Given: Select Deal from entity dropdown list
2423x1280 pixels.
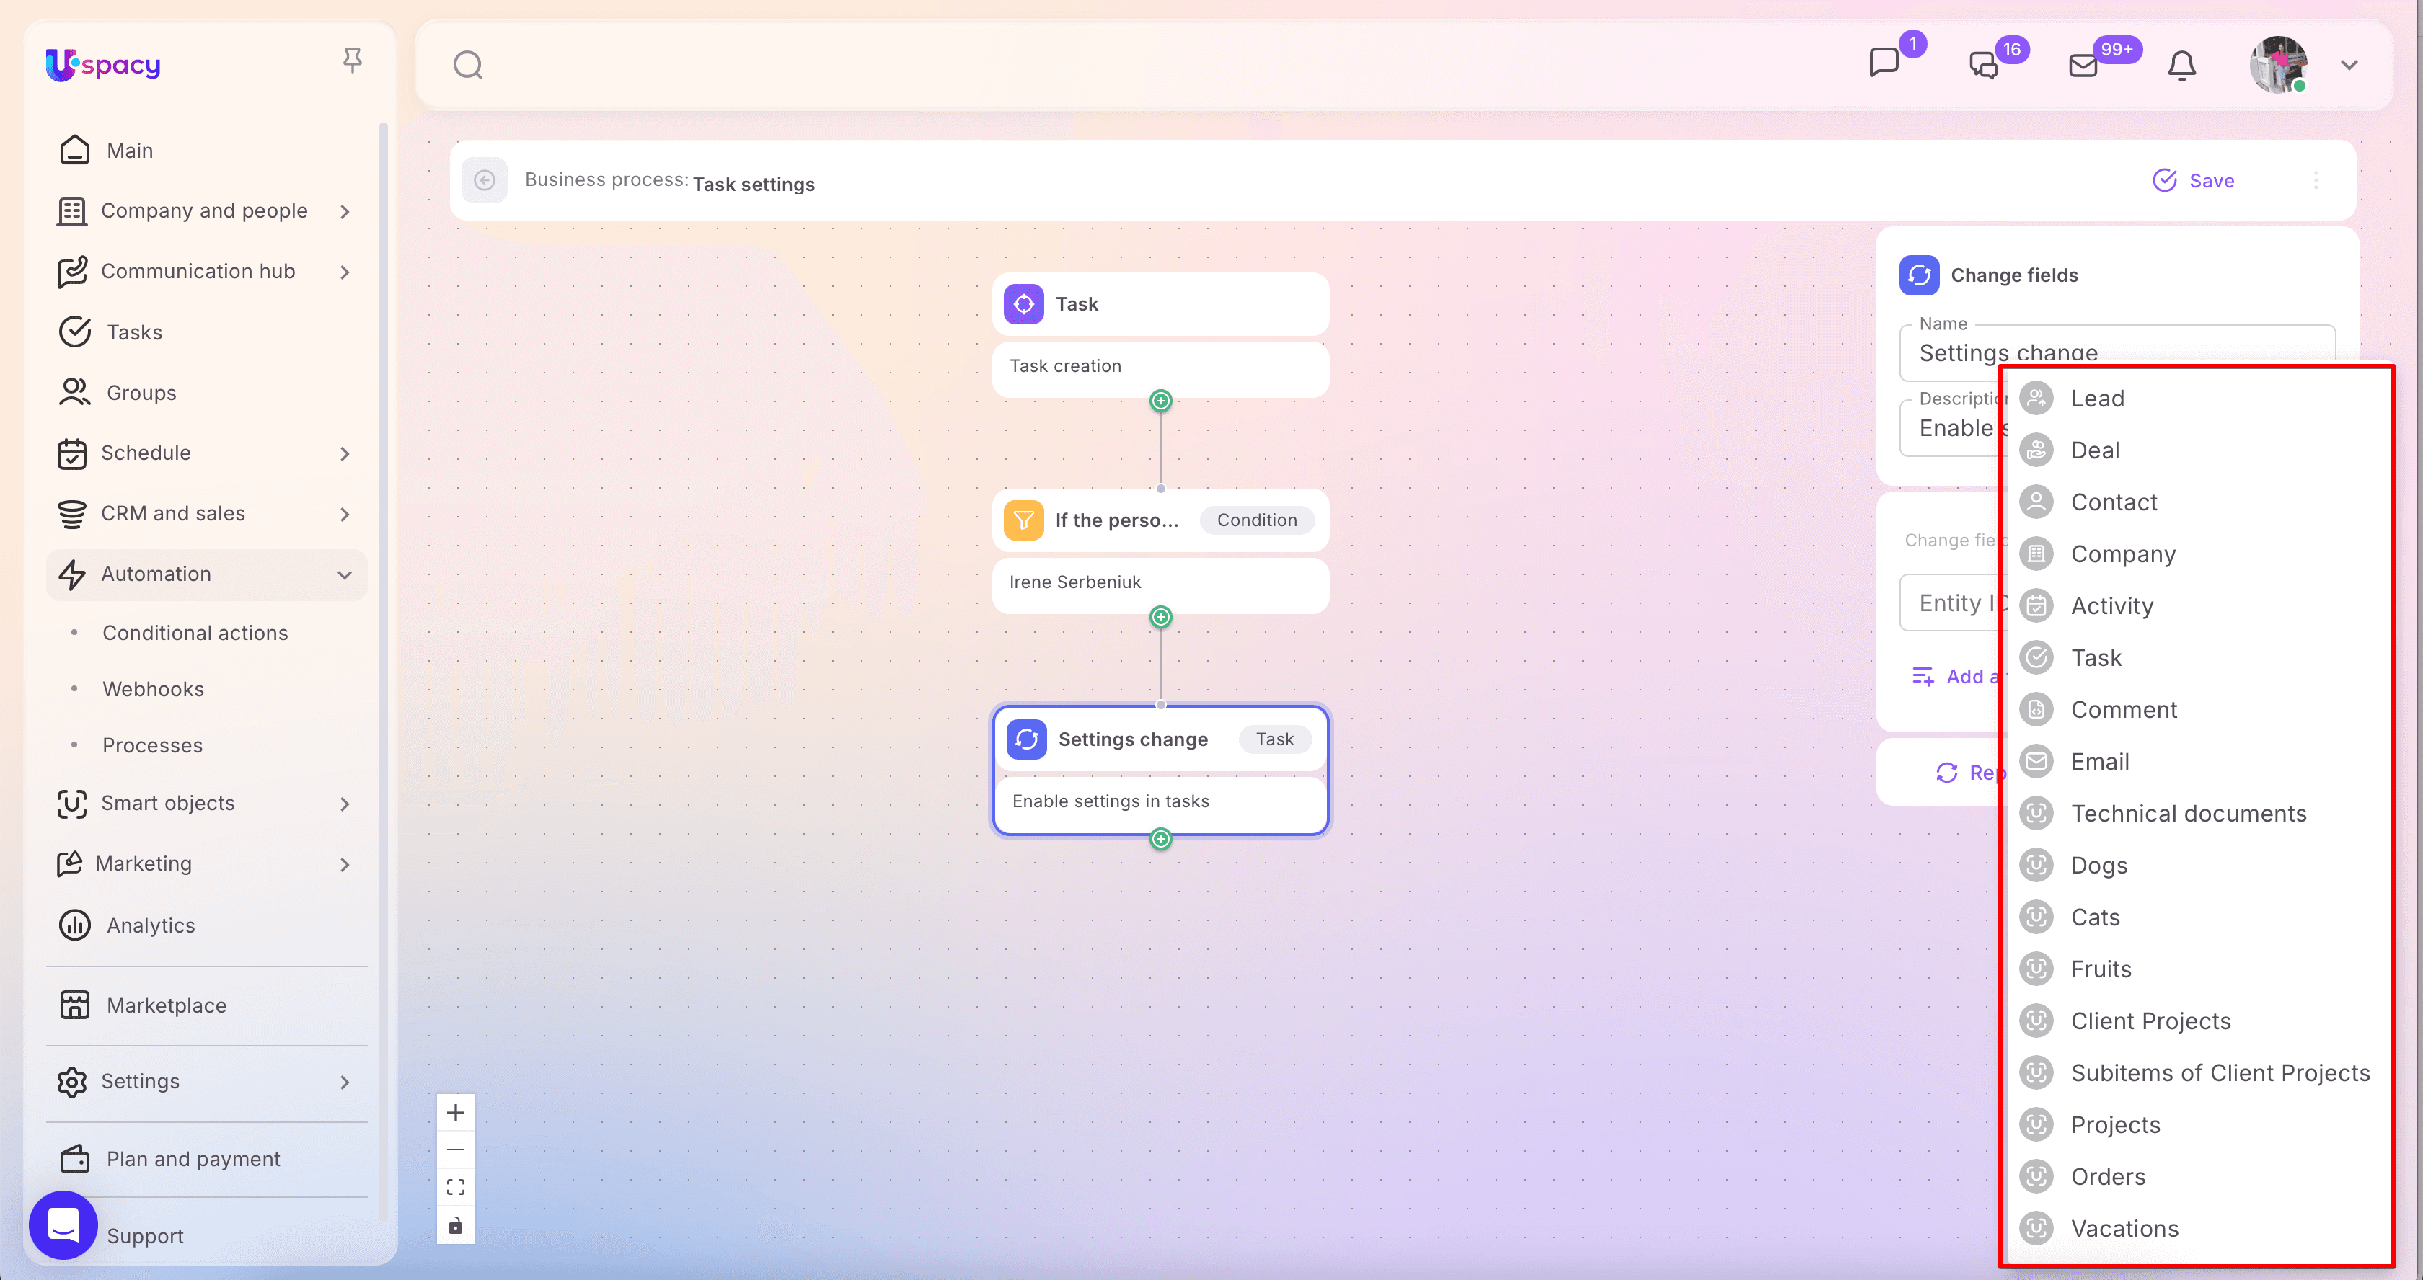Looking at the screenshot, I should tap(2095, 450).
